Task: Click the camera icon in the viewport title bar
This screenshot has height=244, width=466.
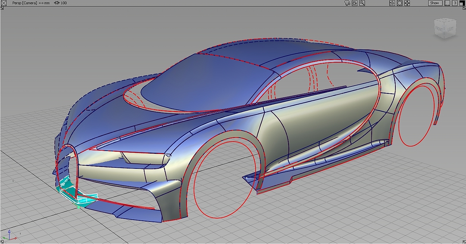Action: click(x=347, y=3)
